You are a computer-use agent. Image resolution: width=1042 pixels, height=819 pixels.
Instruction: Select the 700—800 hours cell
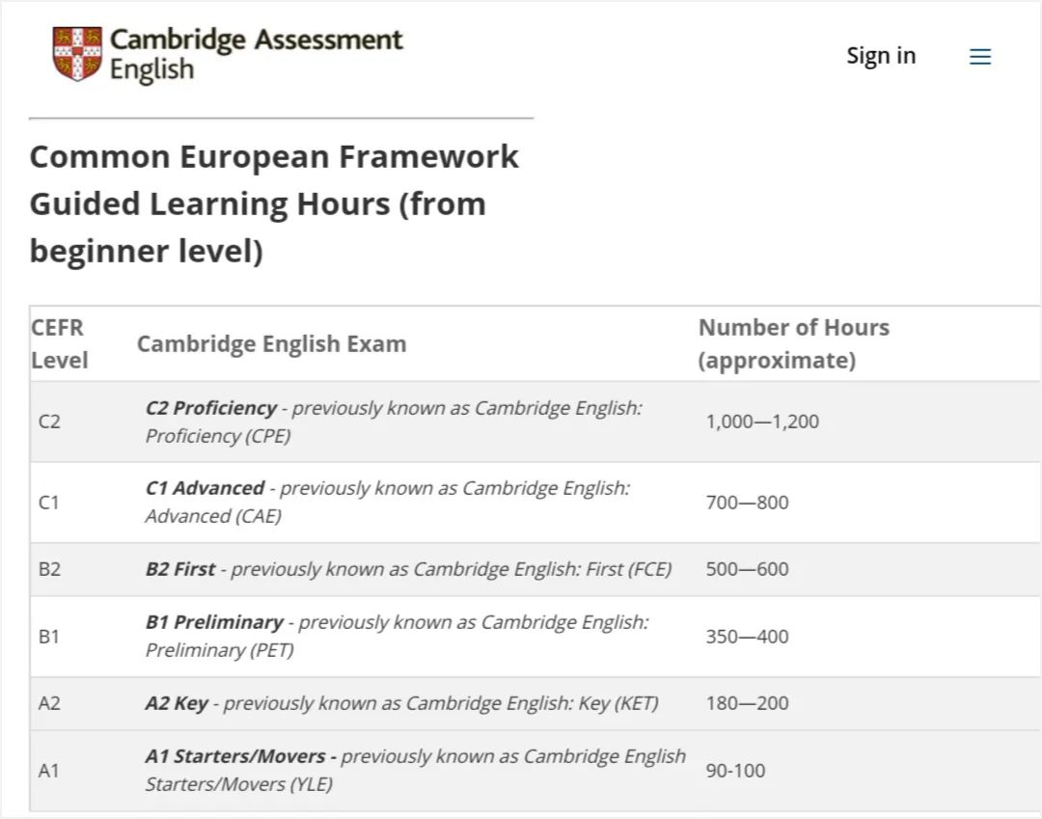coord(747,503)
